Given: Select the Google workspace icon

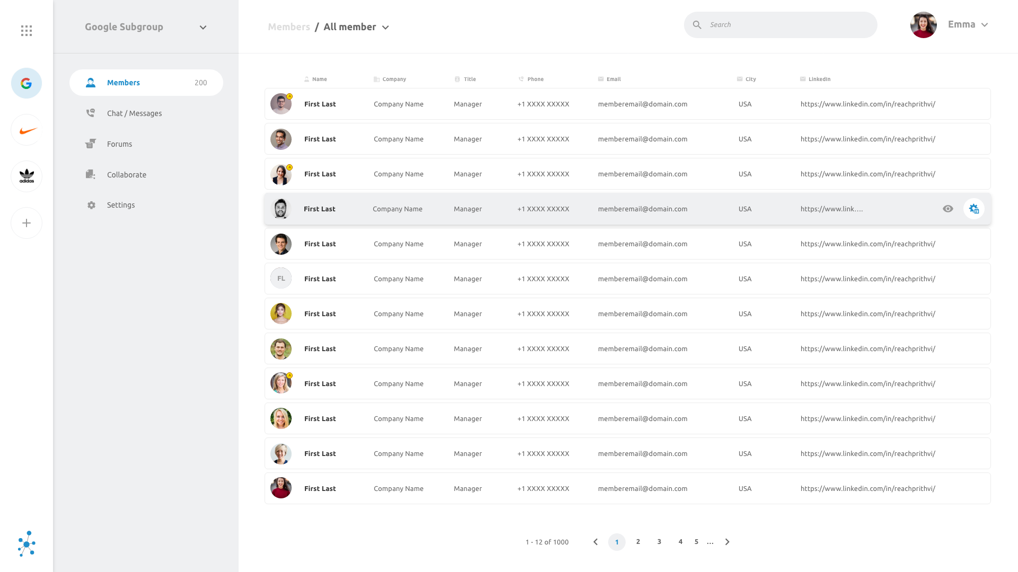Looking at the screenshot, I should 27,83.
